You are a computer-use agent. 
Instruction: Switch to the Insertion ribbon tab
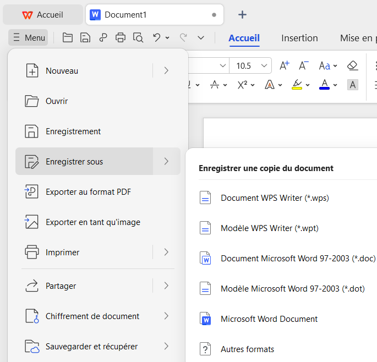pos(299,38)
